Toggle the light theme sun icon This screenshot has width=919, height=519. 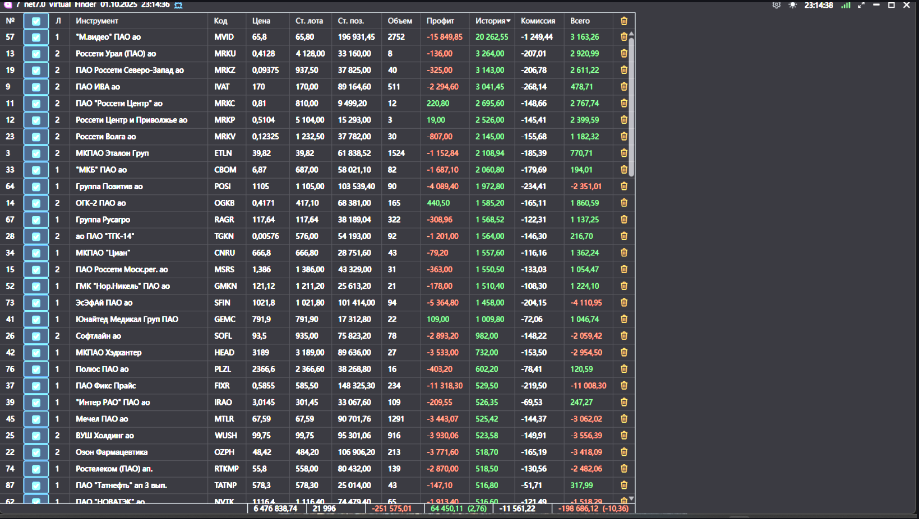792,5
